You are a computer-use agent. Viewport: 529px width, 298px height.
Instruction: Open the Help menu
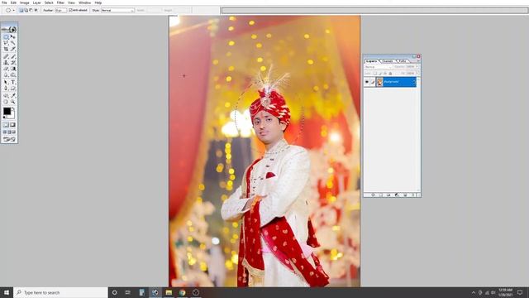coord(98,2)
